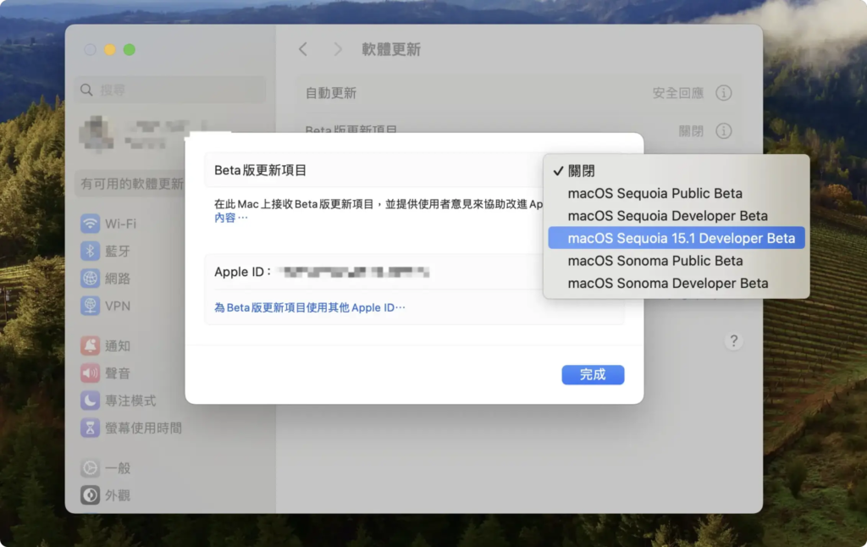This screenshot has width=867, height=547.
Task: Click the blurred user profile avatar
Action: click(97, 134)
